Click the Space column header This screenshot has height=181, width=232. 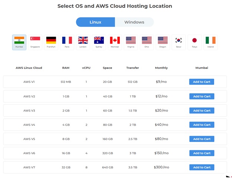tap(107, 68)
